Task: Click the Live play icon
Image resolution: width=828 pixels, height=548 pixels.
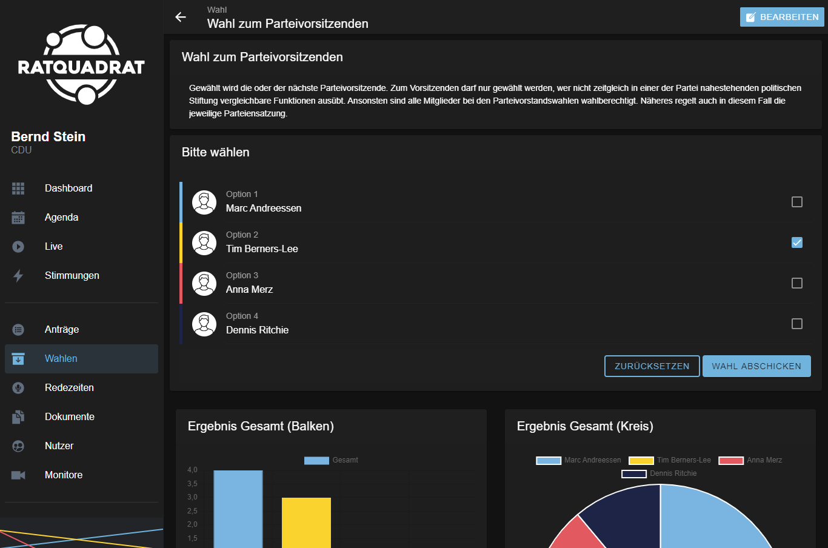Action: pyautogui.click(x=18, y=247)
